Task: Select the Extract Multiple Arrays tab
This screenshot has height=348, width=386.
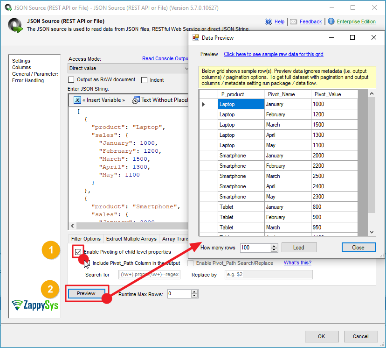Action: click(x=131, y=239)
